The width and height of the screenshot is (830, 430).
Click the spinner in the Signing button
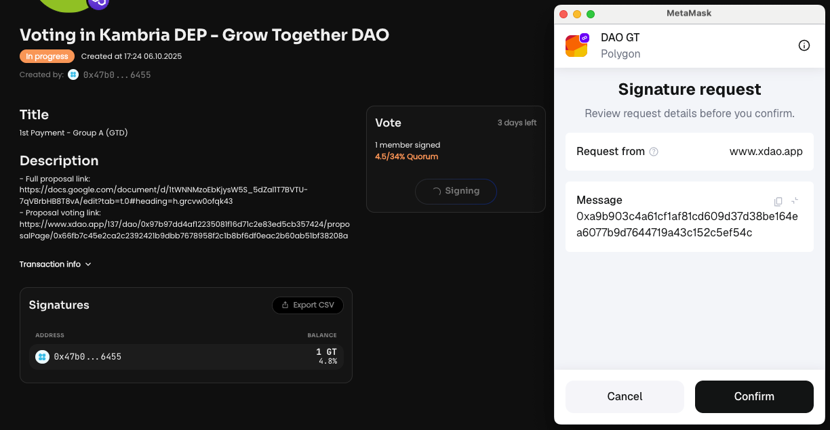pos(437,192)
